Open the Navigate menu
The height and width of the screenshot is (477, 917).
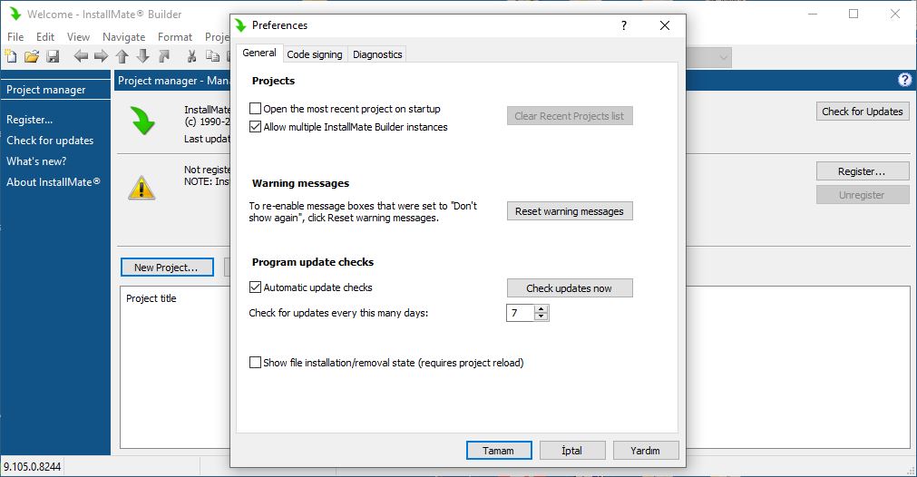123,37
